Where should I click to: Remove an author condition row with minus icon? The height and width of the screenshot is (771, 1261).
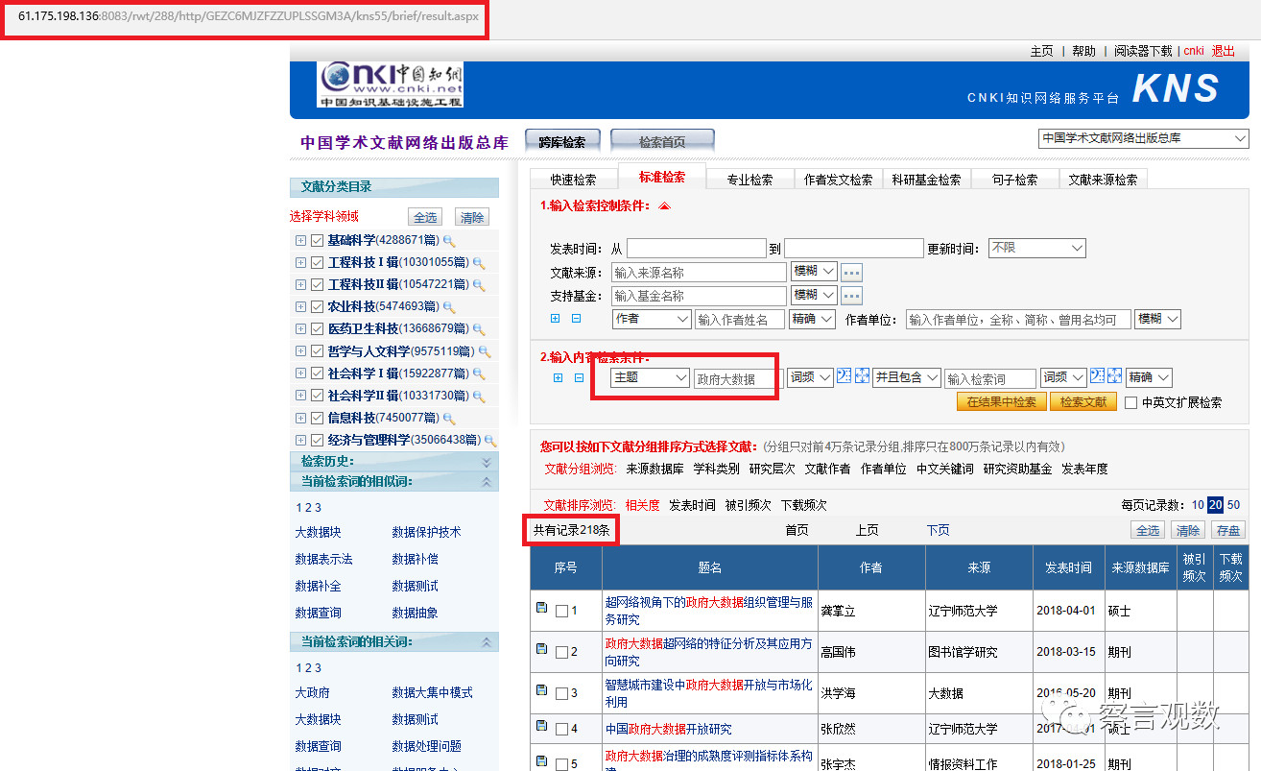(x=576, y=319)
